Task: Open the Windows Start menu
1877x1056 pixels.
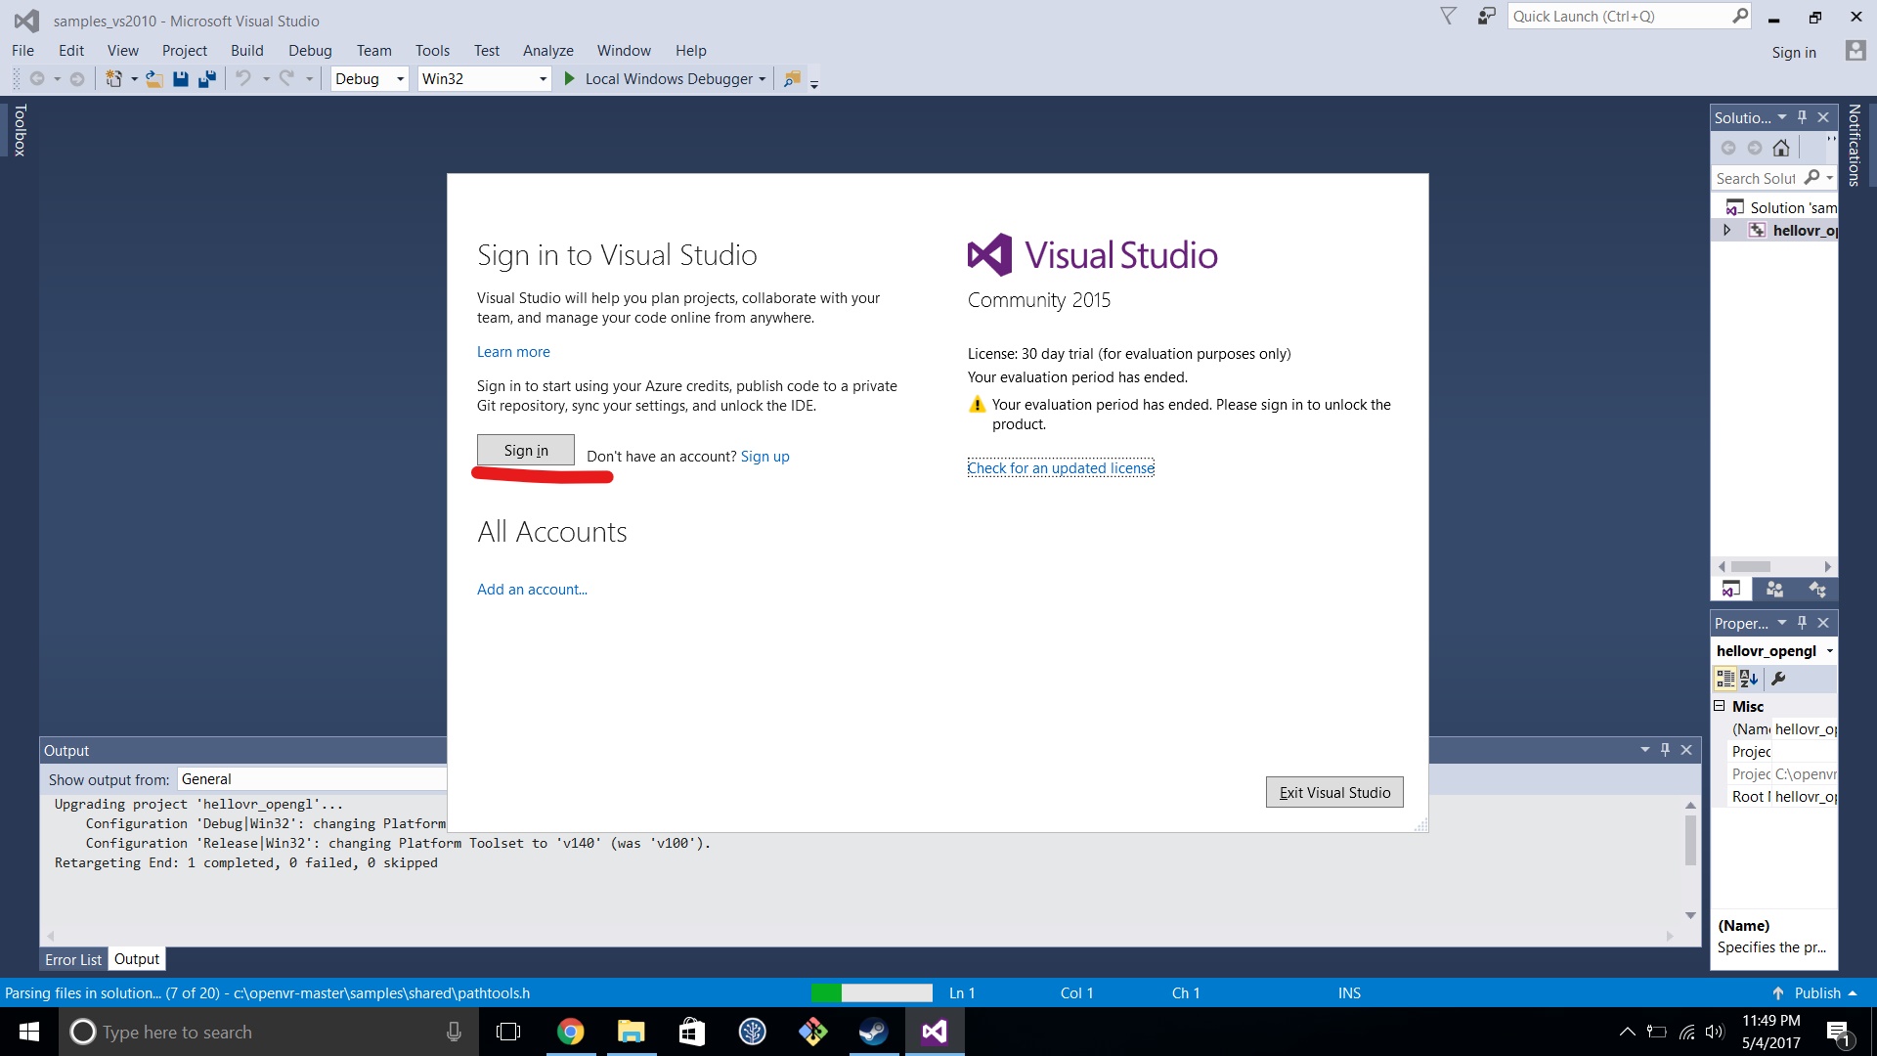Action: pos(29,1032)
